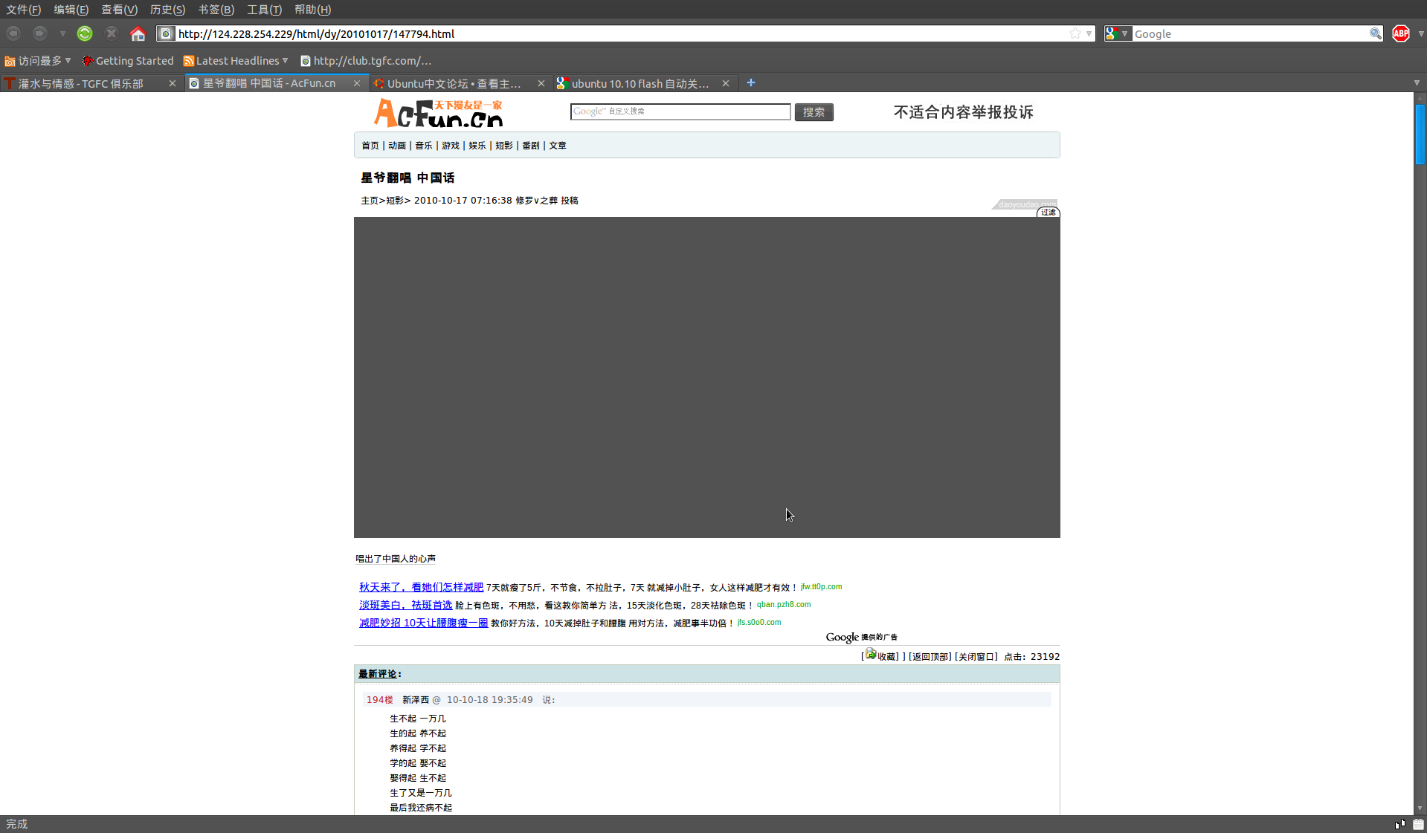1427x833 pixels.
Task: Open the ad link 淡斑美白，祛斑首选
Action: click(x=406, y=605)
